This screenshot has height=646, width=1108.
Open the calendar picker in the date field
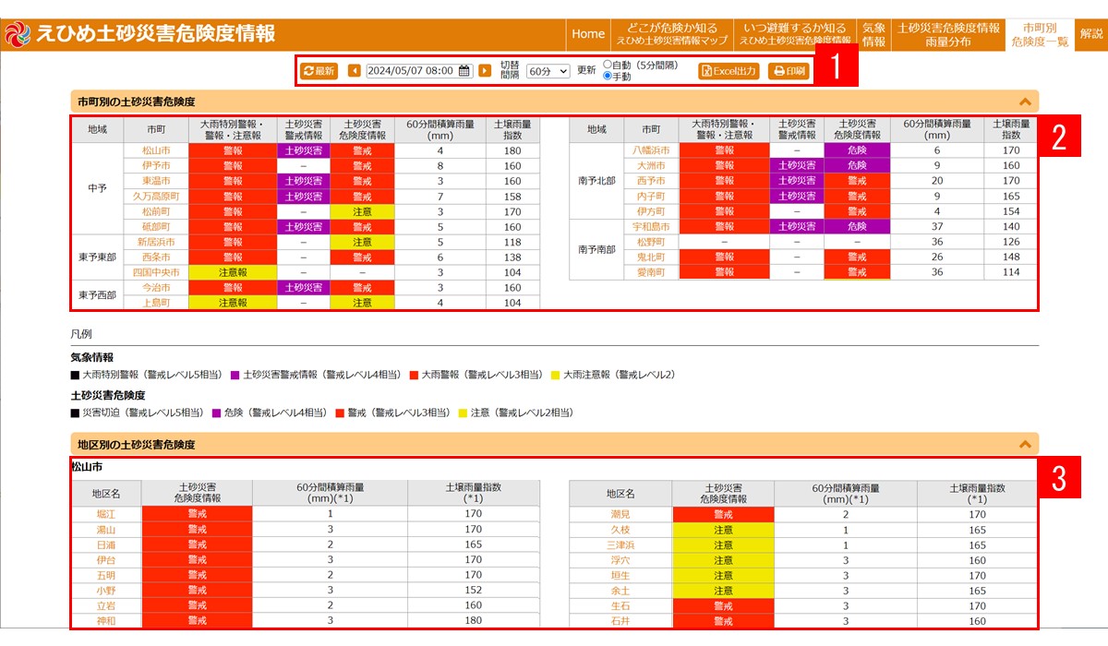tap(464, 71)
